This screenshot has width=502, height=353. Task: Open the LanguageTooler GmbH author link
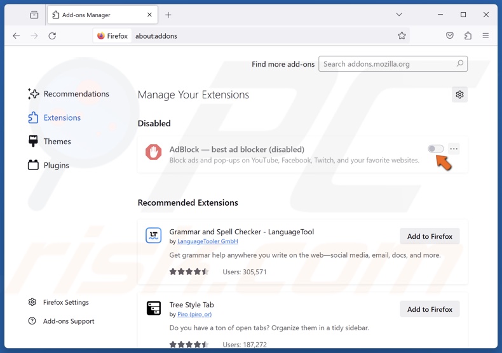click(x=207, y=241)
